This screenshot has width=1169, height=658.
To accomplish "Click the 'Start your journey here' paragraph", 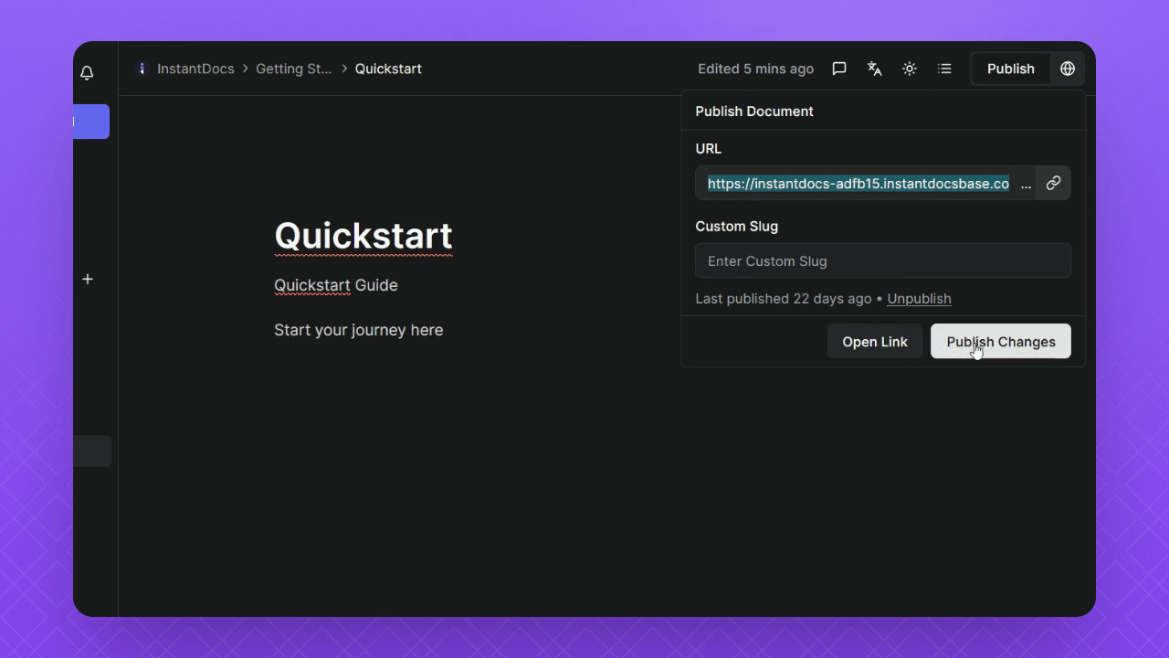I will pos(359,330).
